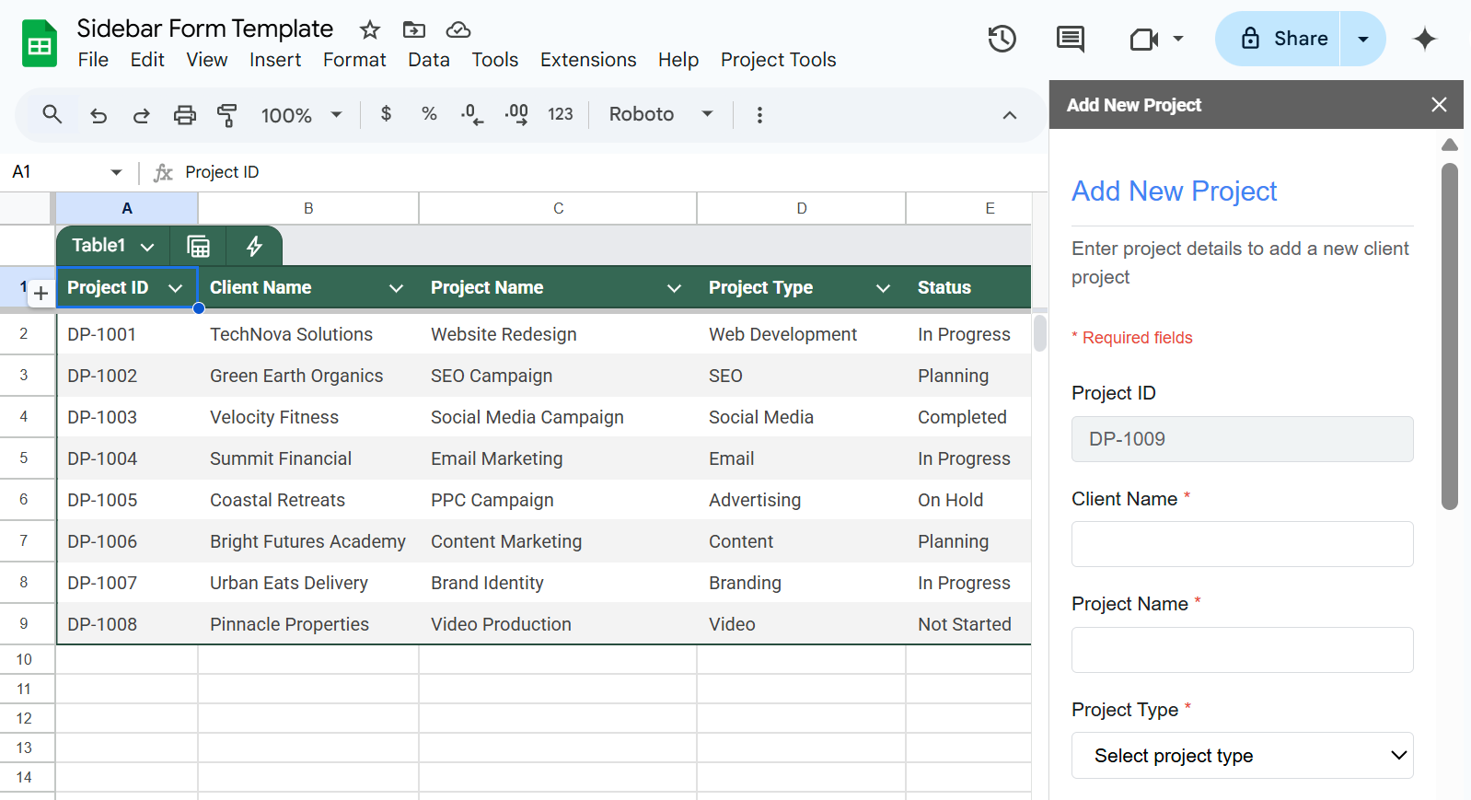Viewport: 1471px width, 800px height.
Task: Open the Tools menu
Action: tap(495, 60)
